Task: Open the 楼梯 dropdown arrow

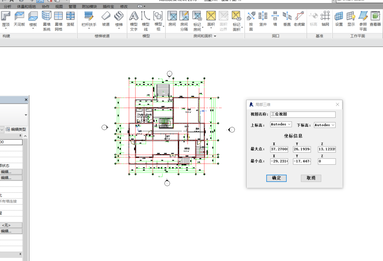Action: pos(119,28)
